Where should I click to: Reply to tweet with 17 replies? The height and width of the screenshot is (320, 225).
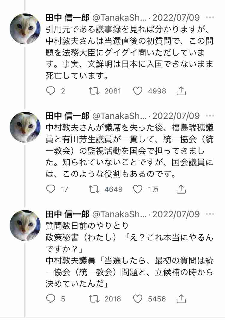click(x=51, y=189)
